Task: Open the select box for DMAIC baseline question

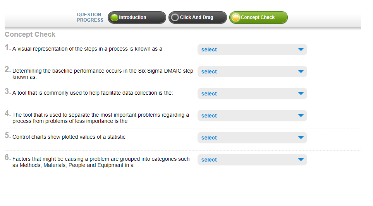Action: (x=252, y=72)
